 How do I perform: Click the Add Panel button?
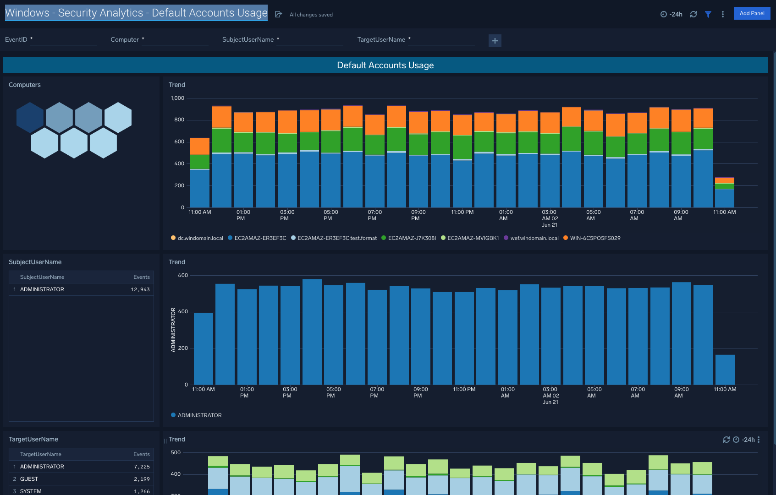point(752,13)
